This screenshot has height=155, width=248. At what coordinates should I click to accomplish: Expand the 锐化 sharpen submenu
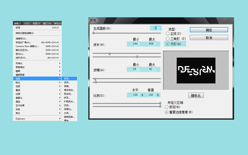[37, 82]
